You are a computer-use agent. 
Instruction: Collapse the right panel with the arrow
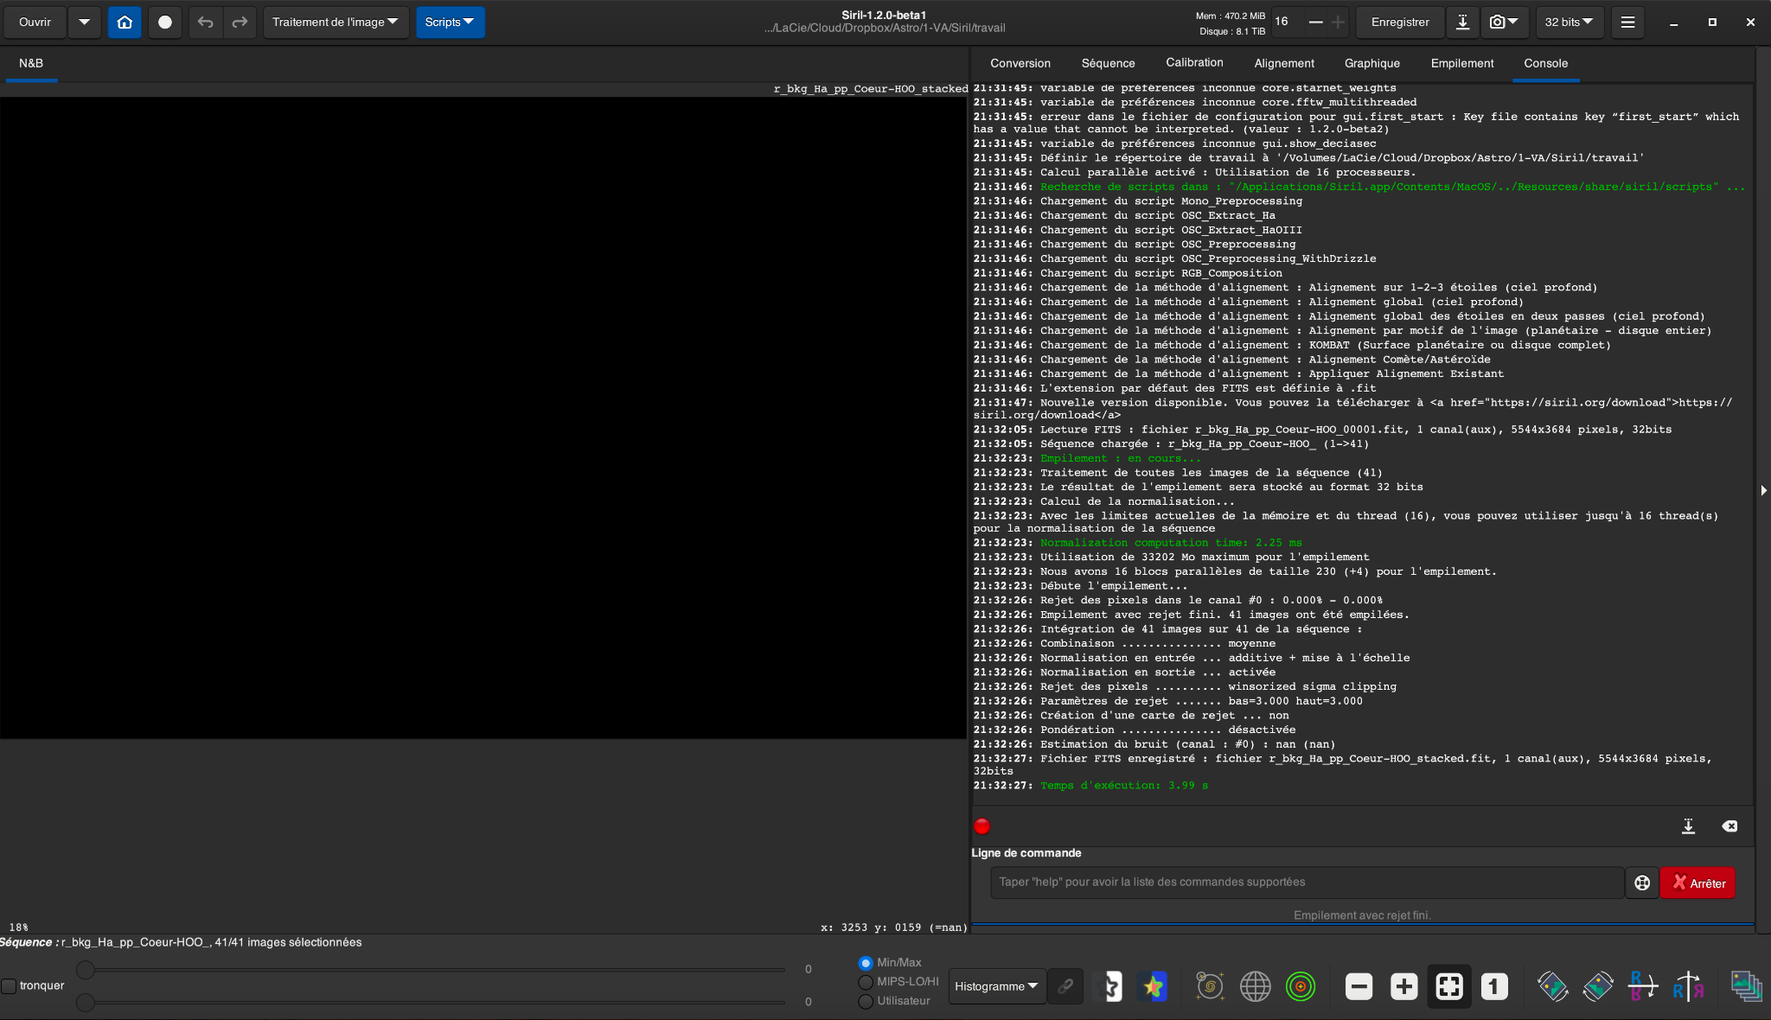tap(1763, 490)
